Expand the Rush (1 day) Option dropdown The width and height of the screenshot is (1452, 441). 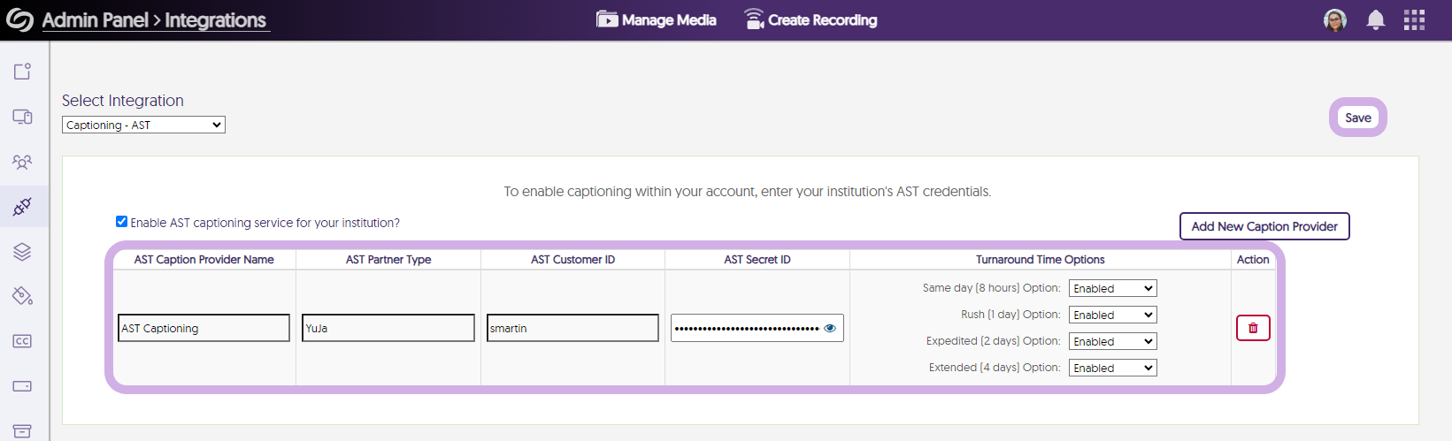1112,315
